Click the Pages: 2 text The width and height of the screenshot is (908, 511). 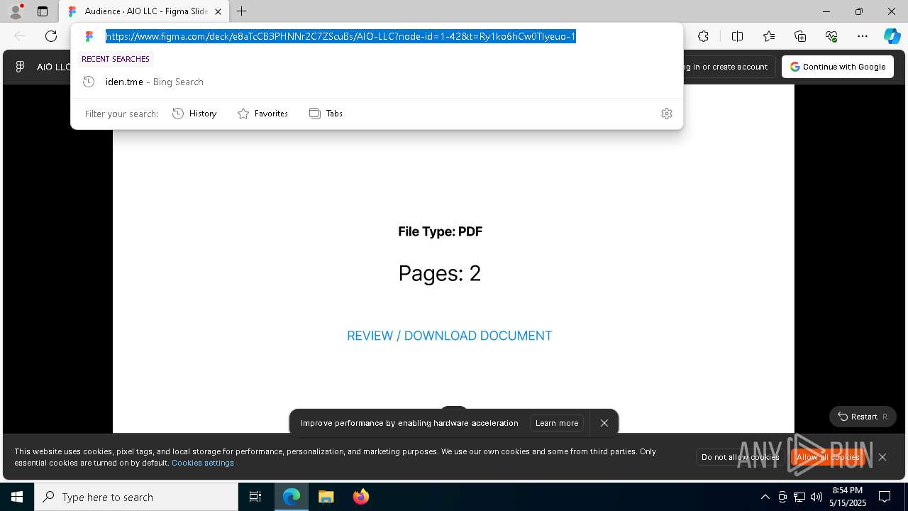pyautogui.click(x=440, y=273)
